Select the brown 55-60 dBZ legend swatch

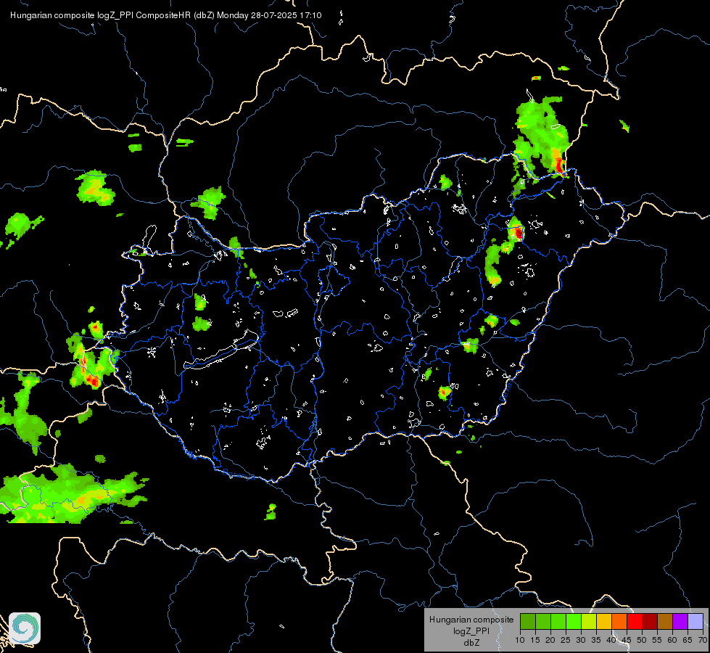coord(665,621)
